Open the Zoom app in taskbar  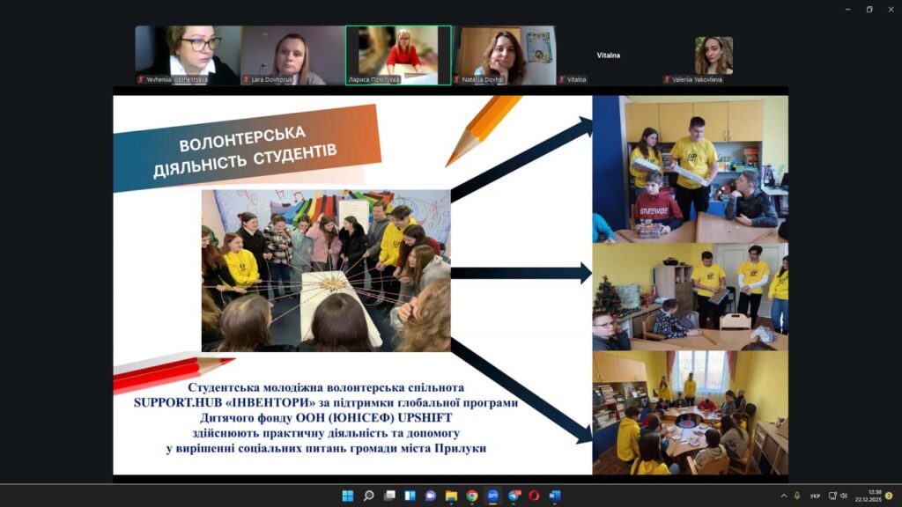492,496
